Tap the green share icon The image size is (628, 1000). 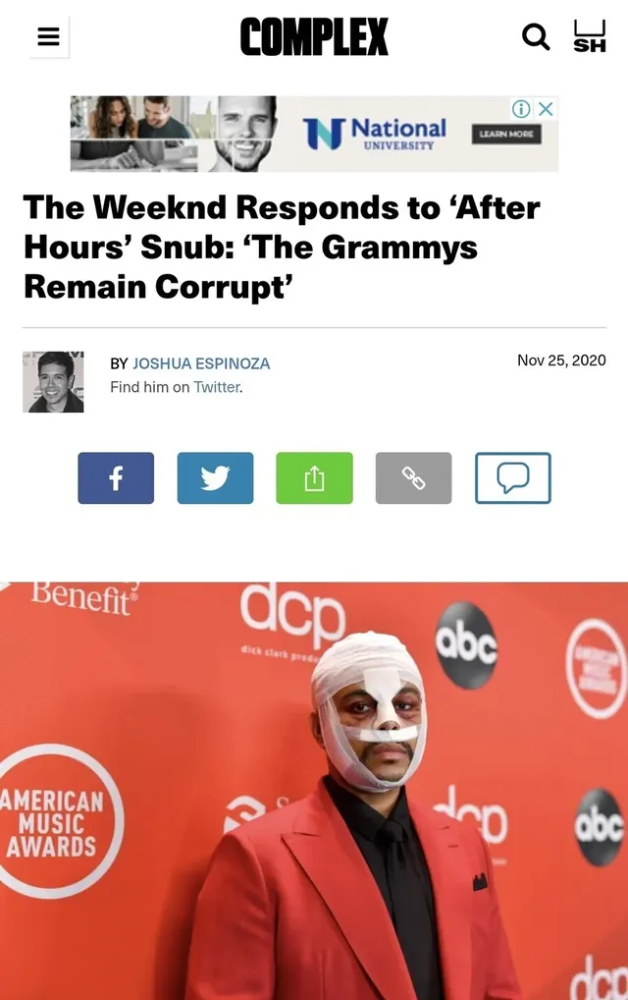315,478
